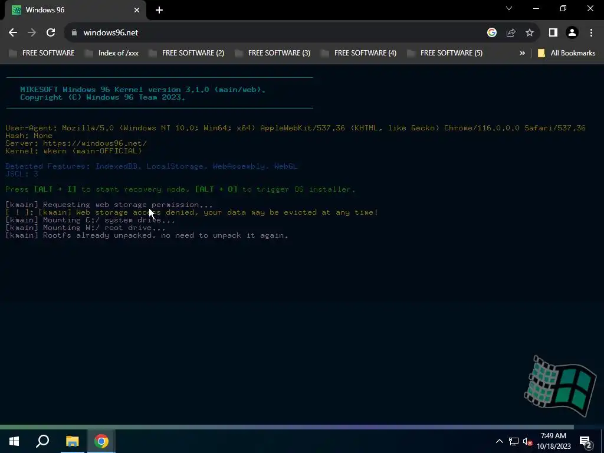The image size is (604, 453).
Task: Open the network status tray icon
Action: [514, 441]
